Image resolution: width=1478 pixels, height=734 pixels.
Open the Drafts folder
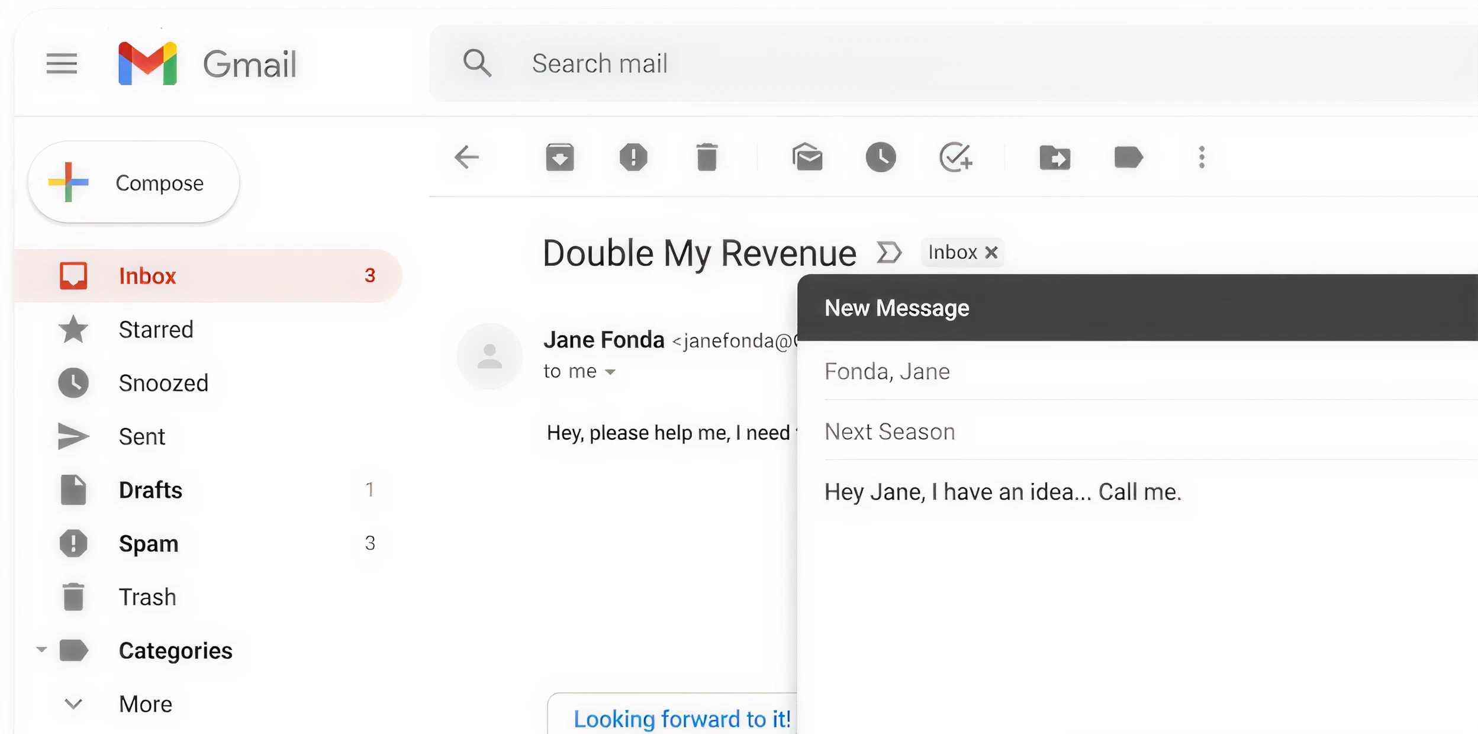150,490
